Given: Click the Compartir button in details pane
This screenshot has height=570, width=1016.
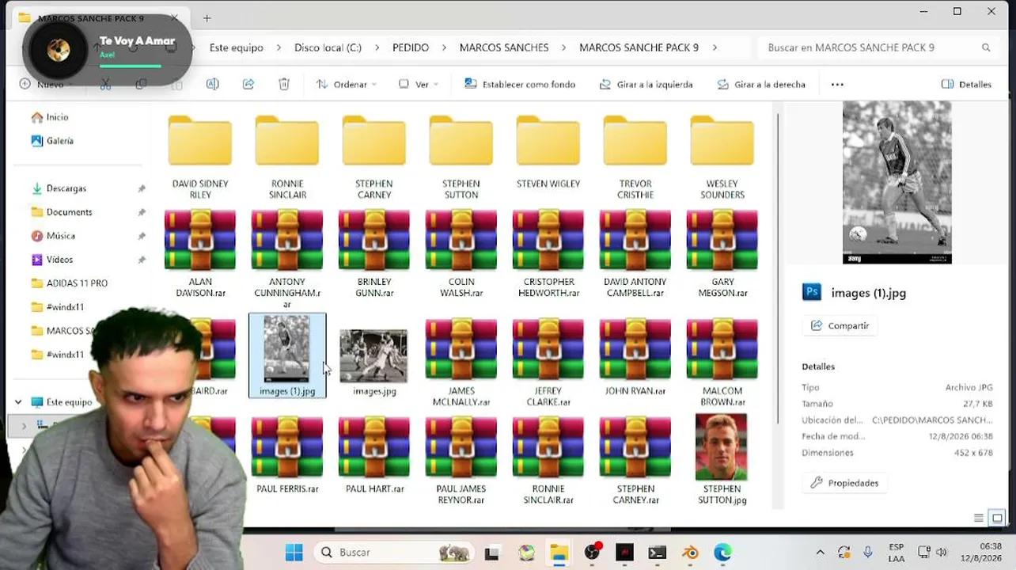Looking at the screenshot, I should (x=840, y=325).
